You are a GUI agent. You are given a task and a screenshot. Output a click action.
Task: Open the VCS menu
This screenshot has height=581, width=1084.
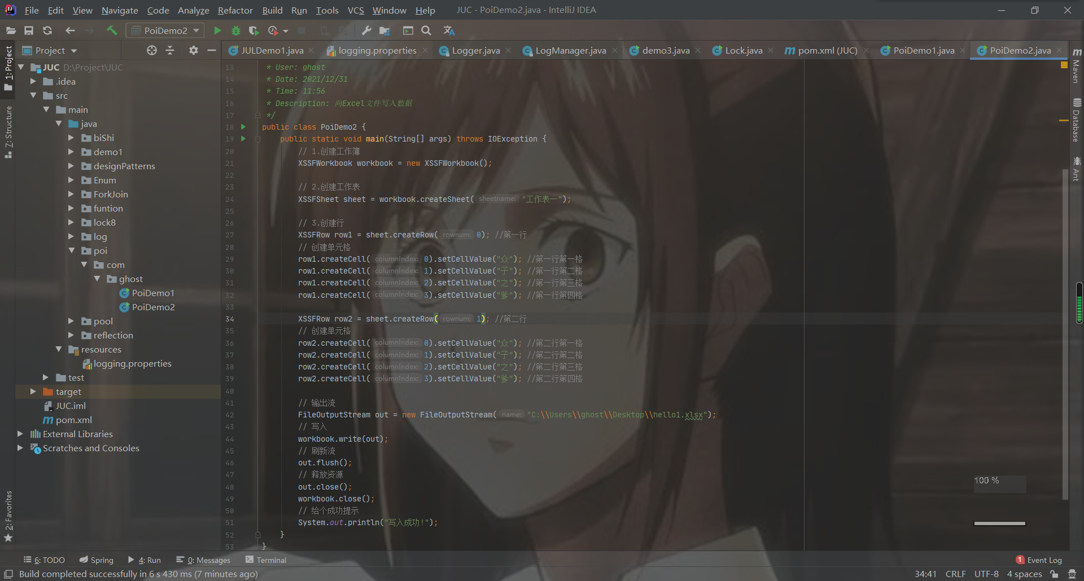(x=356, y=10)
